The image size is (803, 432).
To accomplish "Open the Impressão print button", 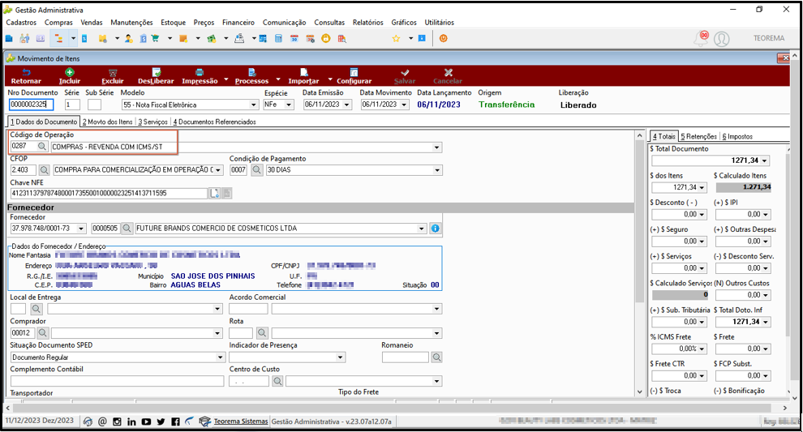I will [x=200, y=76].
